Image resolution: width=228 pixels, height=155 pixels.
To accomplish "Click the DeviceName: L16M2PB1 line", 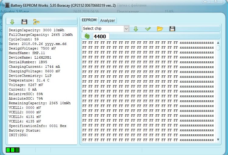I will coord(30,57).
